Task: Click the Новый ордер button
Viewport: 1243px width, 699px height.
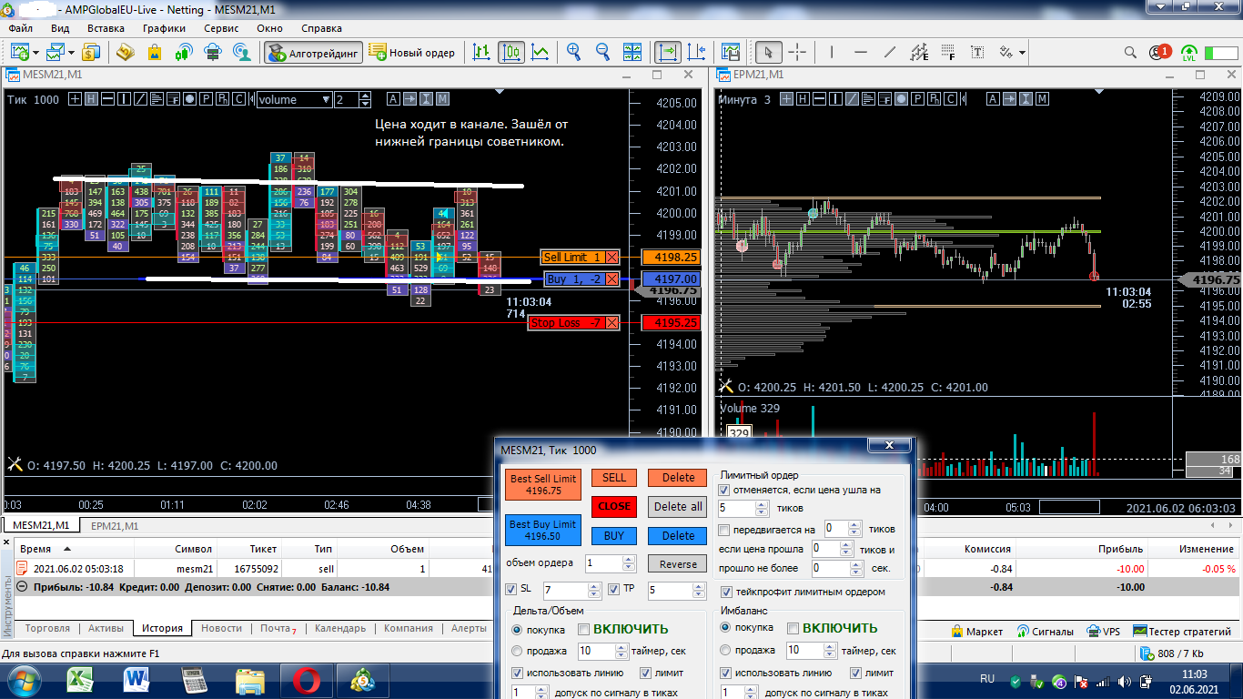Action: click(412, 53)
